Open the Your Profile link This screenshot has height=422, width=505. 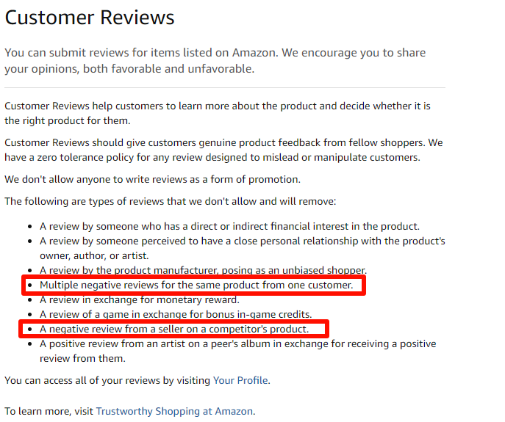[240, 380]
